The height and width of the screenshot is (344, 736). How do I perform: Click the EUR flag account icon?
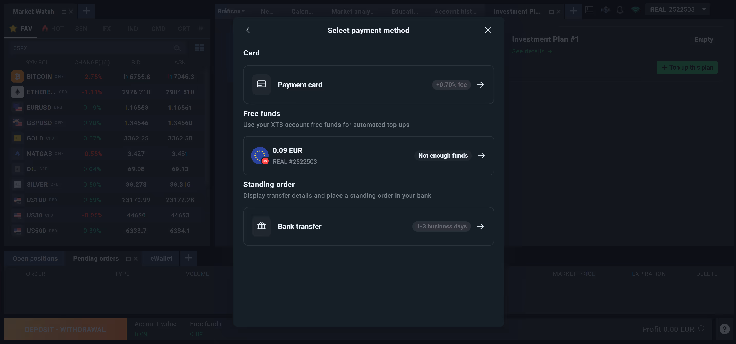click(260, 155)
